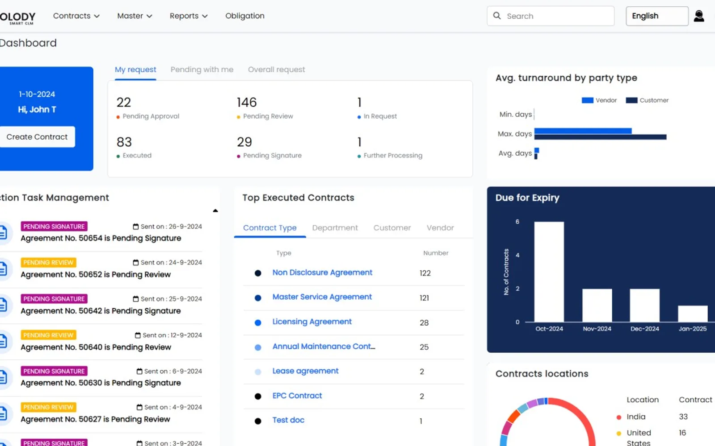The width and height of the screenshot is (715, 446).
Task: Open Master Service Agreement link
Action: click(322, 297)
